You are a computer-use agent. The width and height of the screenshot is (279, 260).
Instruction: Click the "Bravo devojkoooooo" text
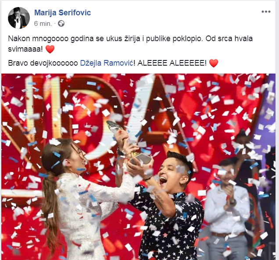[43, 63]
